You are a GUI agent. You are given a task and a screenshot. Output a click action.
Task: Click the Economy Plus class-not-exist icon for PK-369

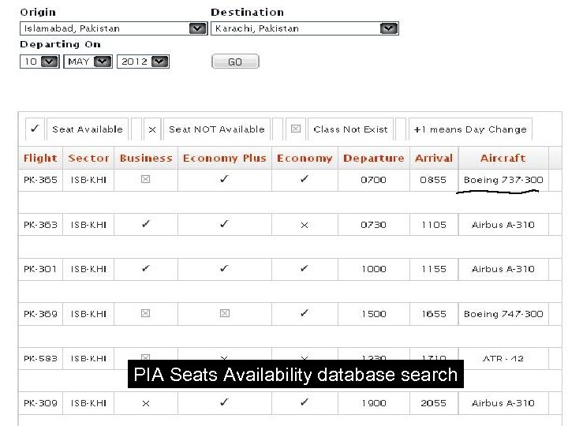(x=225, y=313)
